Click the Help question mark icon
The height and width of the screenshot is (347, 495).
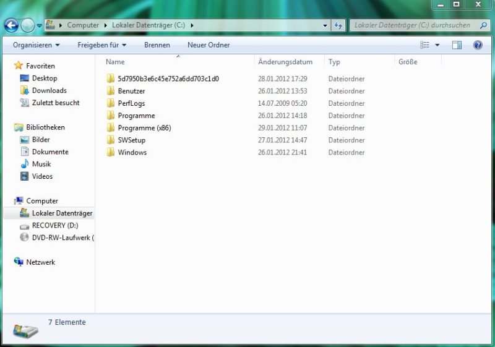coord(478,45)
